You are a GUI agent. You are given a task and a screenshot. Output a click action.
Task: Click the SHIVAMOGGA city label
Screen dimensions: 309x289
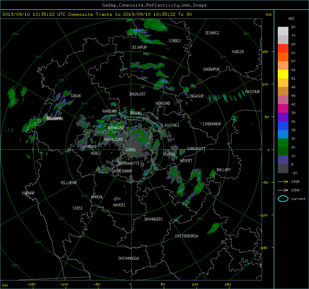(x=128, y=258)
